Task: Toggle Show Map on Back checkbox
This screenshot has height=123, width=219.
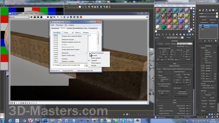Action: pyautogui.click(x=157, y=46)
